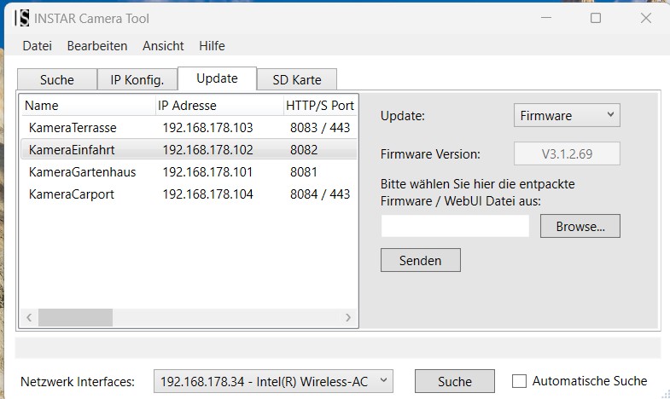670x399 pixels.
Task: Switch to the IP Konfig. tab
Action: coord(137,80)
